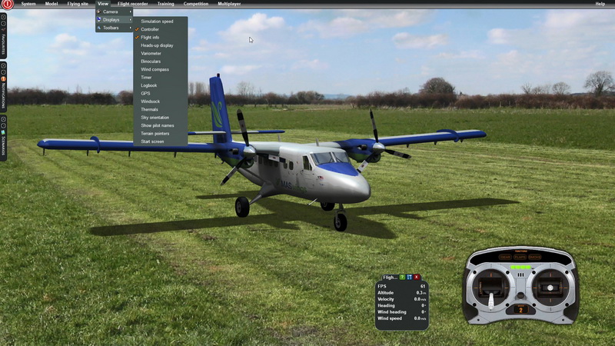615x346 pixels.
Task: Click the right control stick on transmitter
Action: [550, 288]
